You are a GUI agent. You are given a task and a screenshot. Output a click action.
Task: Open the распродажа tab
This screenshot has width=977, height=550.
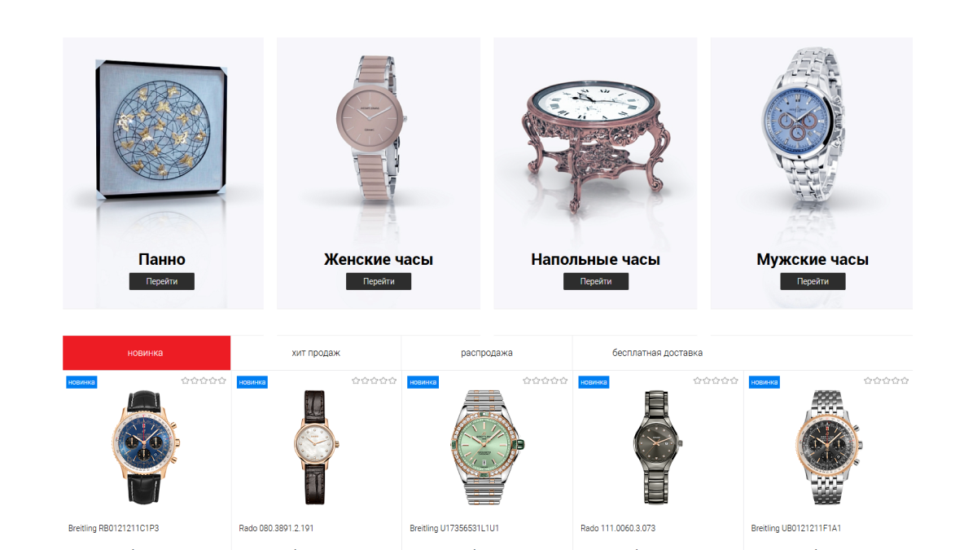pos(487,353)
